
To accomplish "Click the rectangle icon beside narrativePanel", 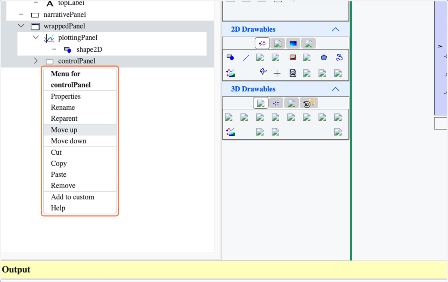I will coord(35,15).
